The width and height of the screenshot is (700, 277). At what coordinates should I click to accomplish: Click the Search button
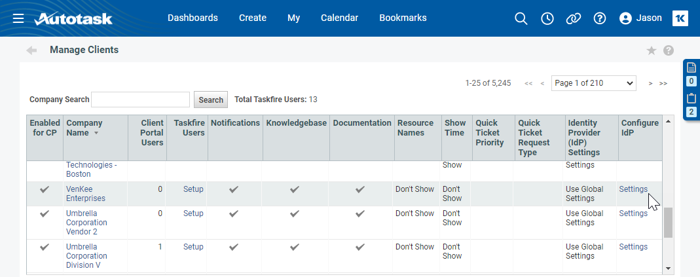(x=211, y=100)
